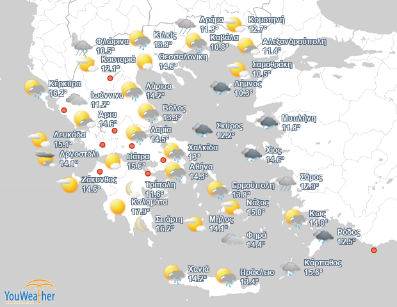This screenshot has height=307, width=397.
Task: Click the weather icon next to Χανιά
Action: point(174,274)
